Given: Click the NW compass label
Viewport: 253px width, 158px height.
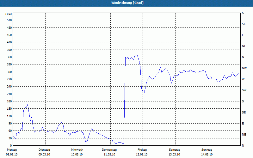Looking at the screenshot, I should pos(244,68).
